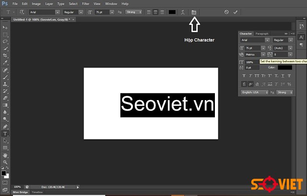Toggle Faux Italic in Character panel
The height and width of the screenshot is (196, 307).
(x=250, y=76)
